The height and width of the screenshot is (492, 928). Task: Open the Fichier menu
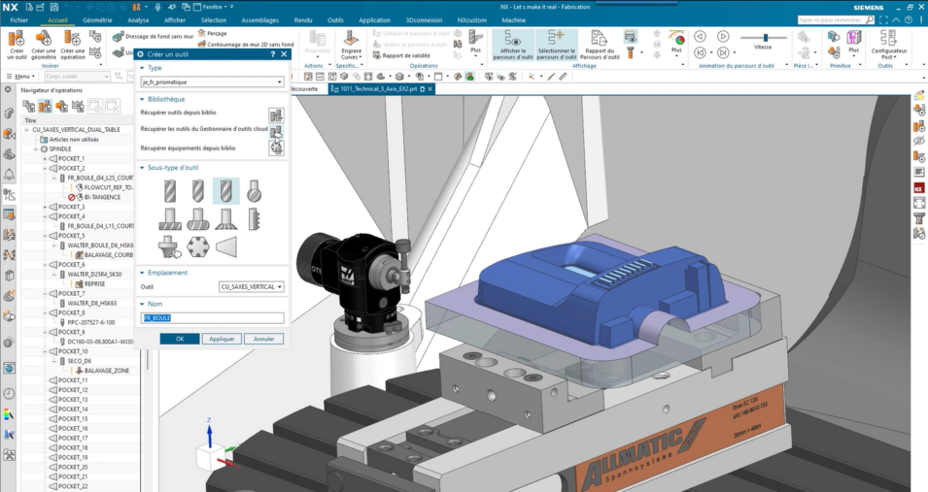pyautogui.click(x=18, y=20)
